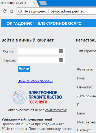This screenshot has height=133, width=96.
Task: Open password manager icon in Логин field
Action: [x=61, y=51]
